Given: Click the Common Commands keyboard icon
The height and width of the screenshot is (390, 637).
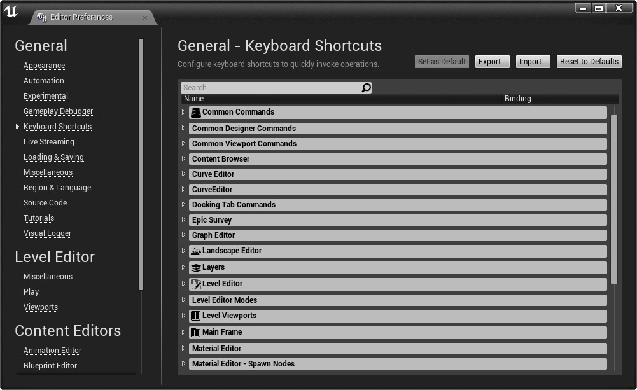Looking at the screenshot, I should pyautogui.click(x=195, y=112).
